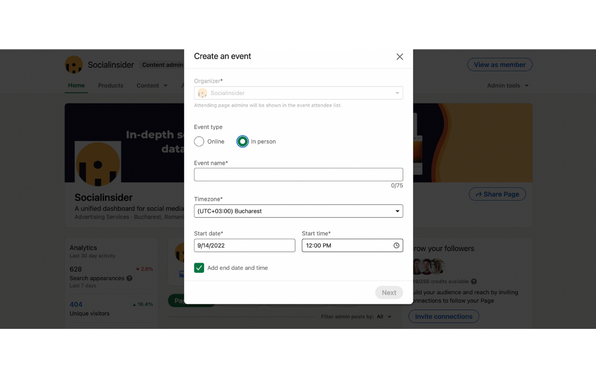Viewport: 596px width, 378px height.
Task: Click the Share Page button
Action: 497,194
